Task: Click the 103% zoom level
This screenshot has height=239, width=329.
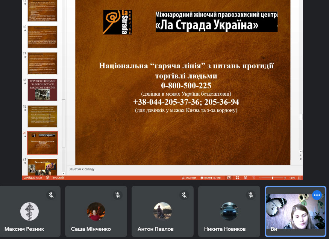Action: point(292,178)
